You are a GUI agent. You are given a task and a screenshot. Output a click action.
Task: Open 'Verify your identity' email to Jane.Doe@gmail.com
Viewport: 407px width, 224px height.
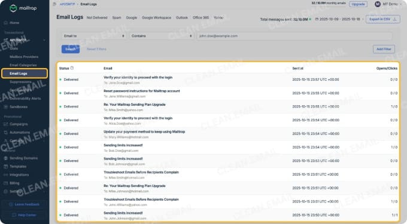(x=138, y=78)
